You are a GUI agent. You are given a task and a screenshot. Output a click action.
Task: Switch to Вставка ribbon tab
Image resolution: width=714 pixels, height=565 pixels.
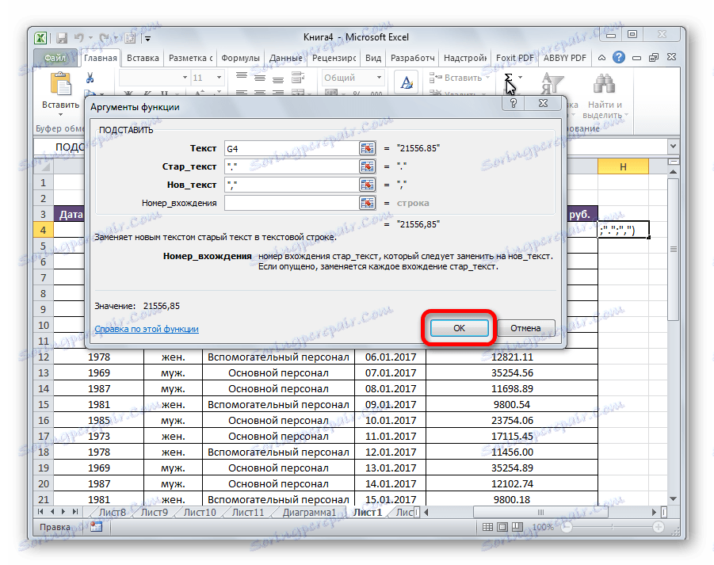tap(143, 58)
